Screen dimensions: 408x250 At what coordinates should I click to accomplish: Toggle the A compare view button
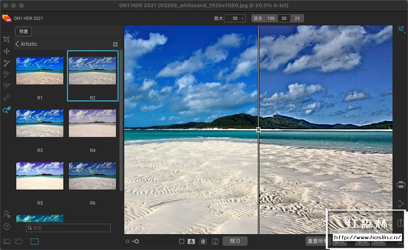[x=191, y=241]
